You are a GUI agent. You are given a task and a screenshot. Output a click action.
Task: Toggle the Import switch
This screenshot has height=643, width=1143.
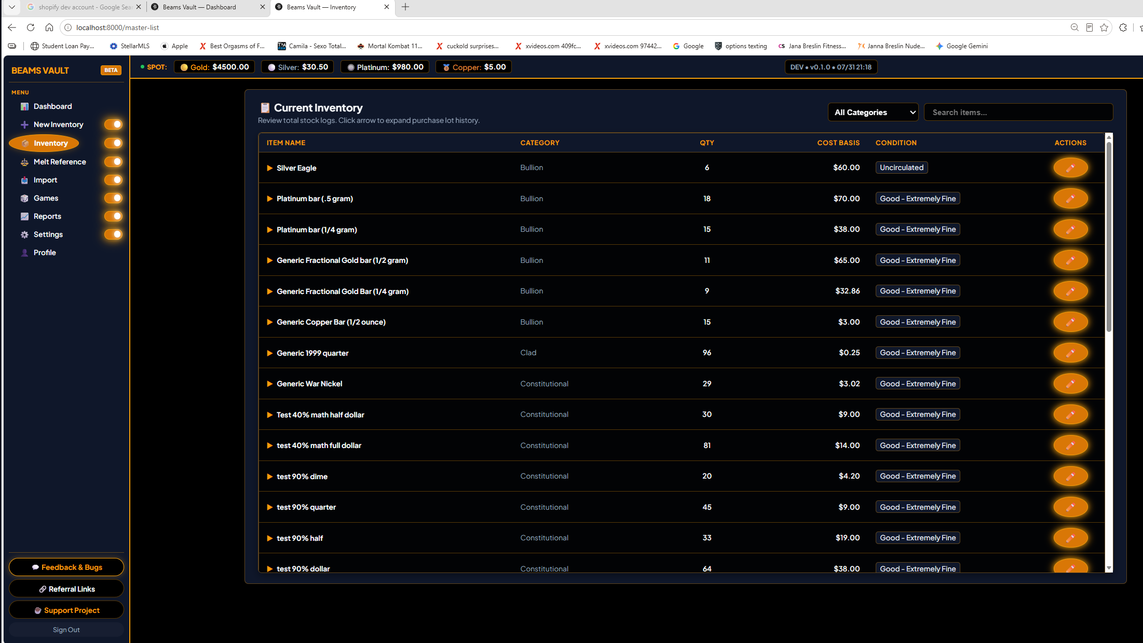coord(113,180)
